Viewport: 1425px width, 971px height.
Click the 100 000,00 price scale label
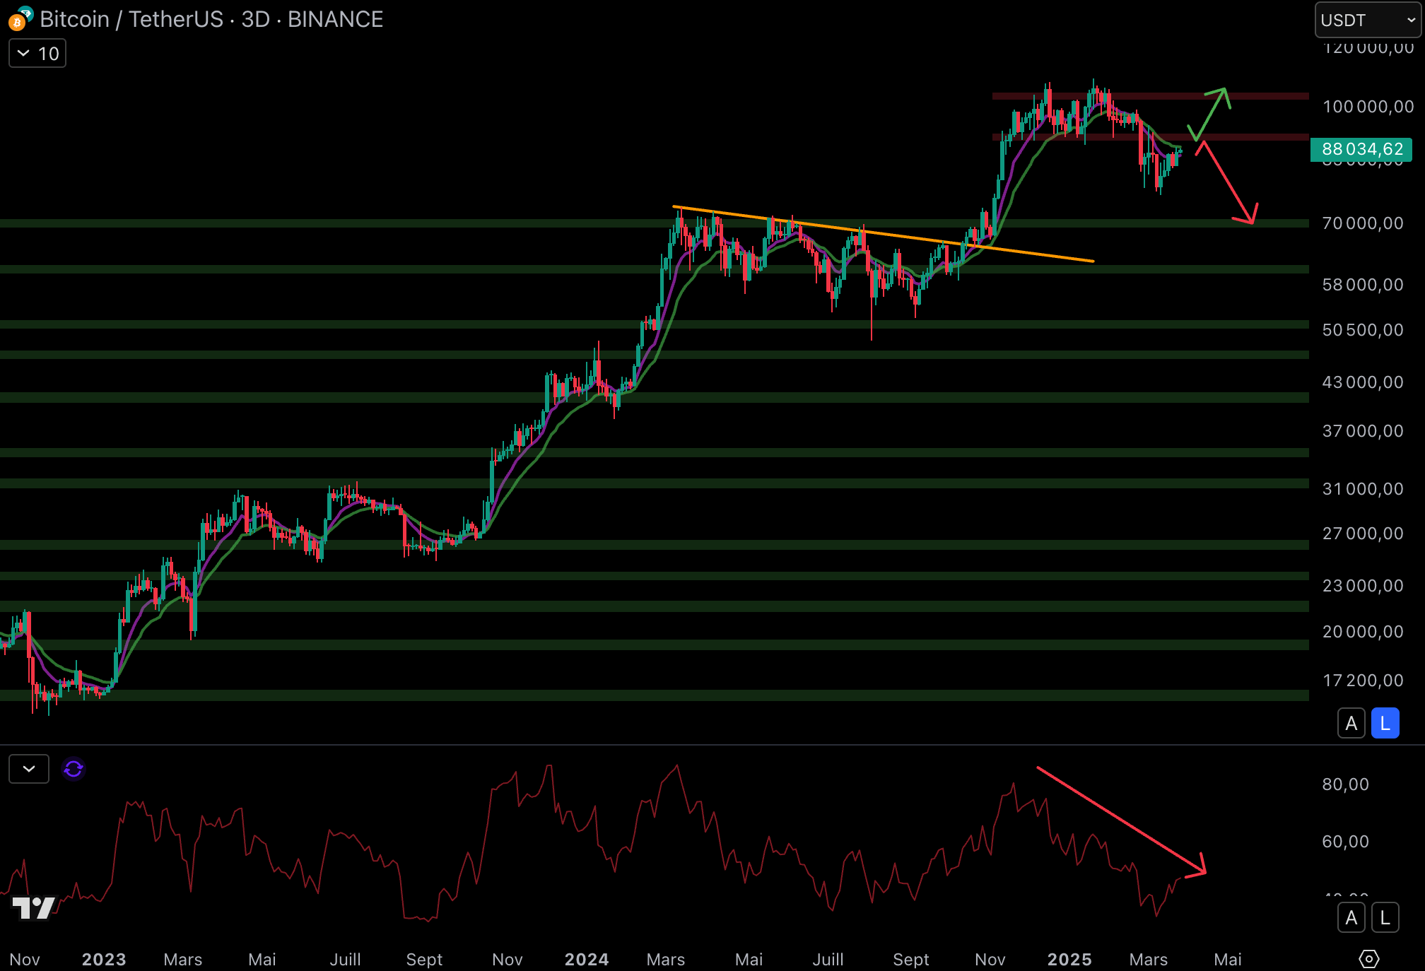tap(1367, 107)
